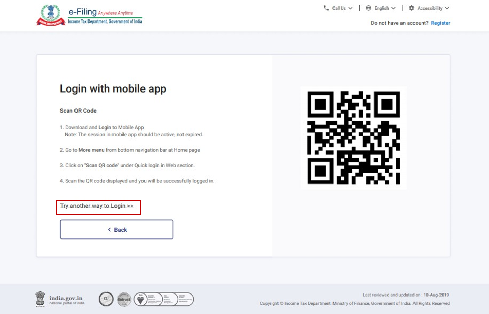The width and height of the screenshot is (489, 314).
Task: Click the Accessibility gear icon
Action: point(411,8)
